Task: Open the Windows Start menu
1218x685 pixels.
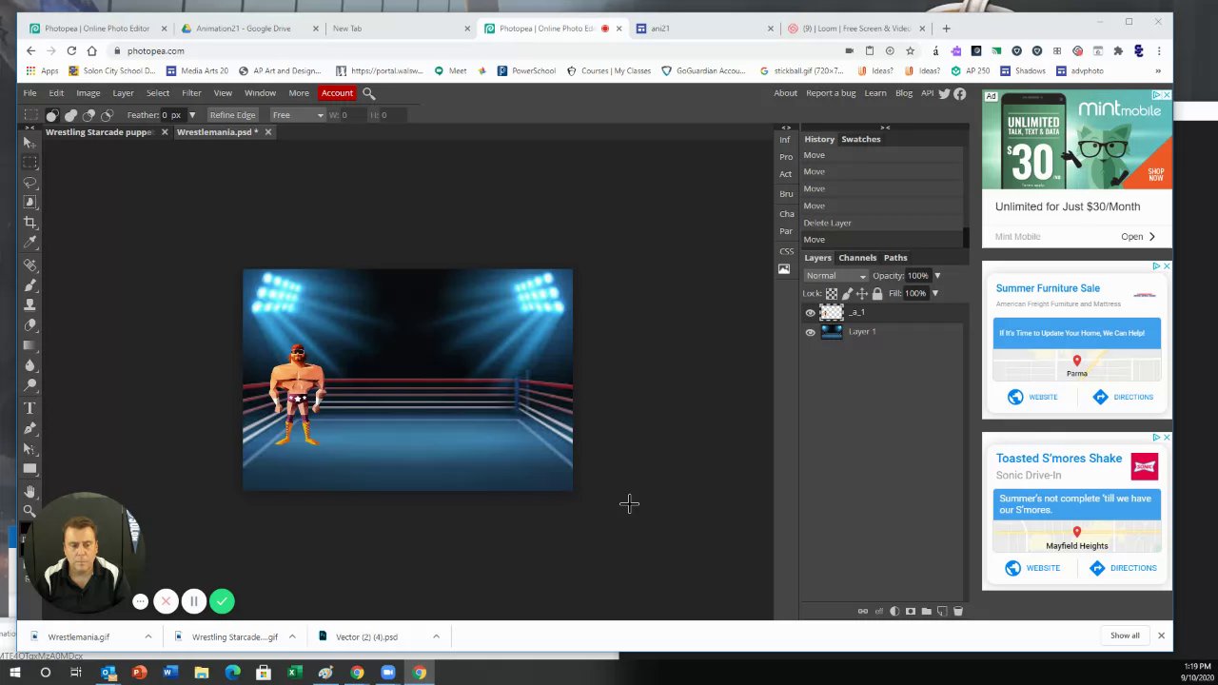Action: [x=14, y=674]
